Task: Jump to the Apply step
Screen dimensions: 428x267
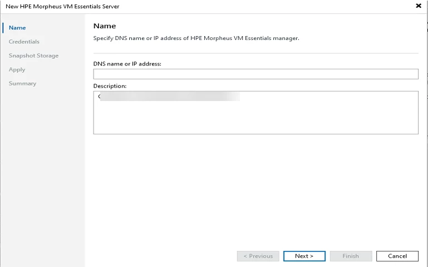Action: coord(17,69)
